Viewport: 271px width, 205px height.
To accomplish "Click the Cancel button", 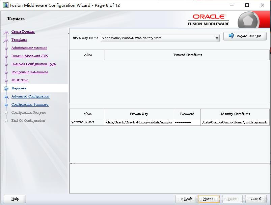I will [256, 199].
